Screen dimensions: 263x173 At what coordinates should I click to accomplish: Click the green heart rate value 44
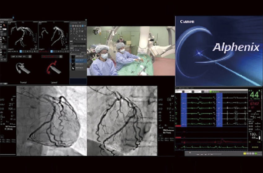coord(254,95)
